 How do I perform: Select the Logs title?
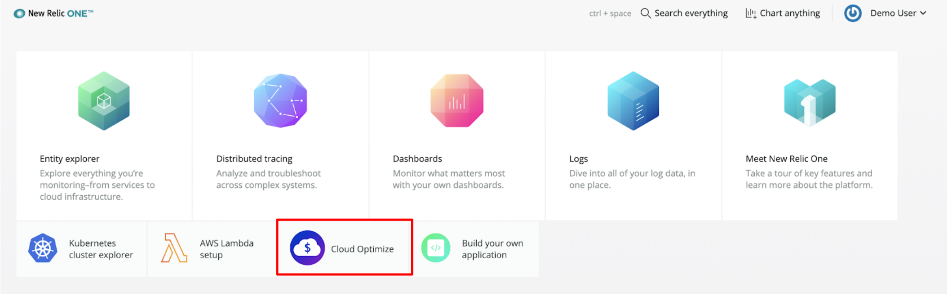click(579, 159)
